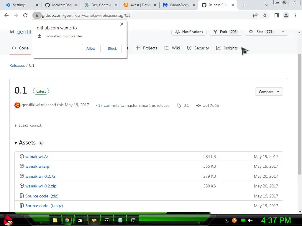Bookmark this tab with star icon

[x=265, y=15]
